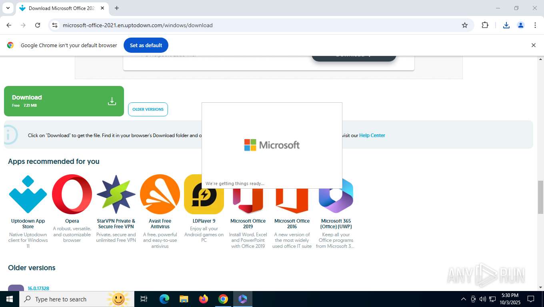Open Uptodown App Store icon
This screenshot has height=307, width=544.
point(28,194)
